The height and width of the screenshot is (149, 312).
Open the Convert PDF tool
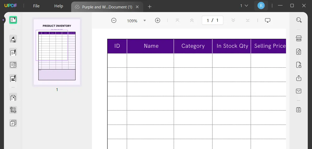[x=299, y=52]
